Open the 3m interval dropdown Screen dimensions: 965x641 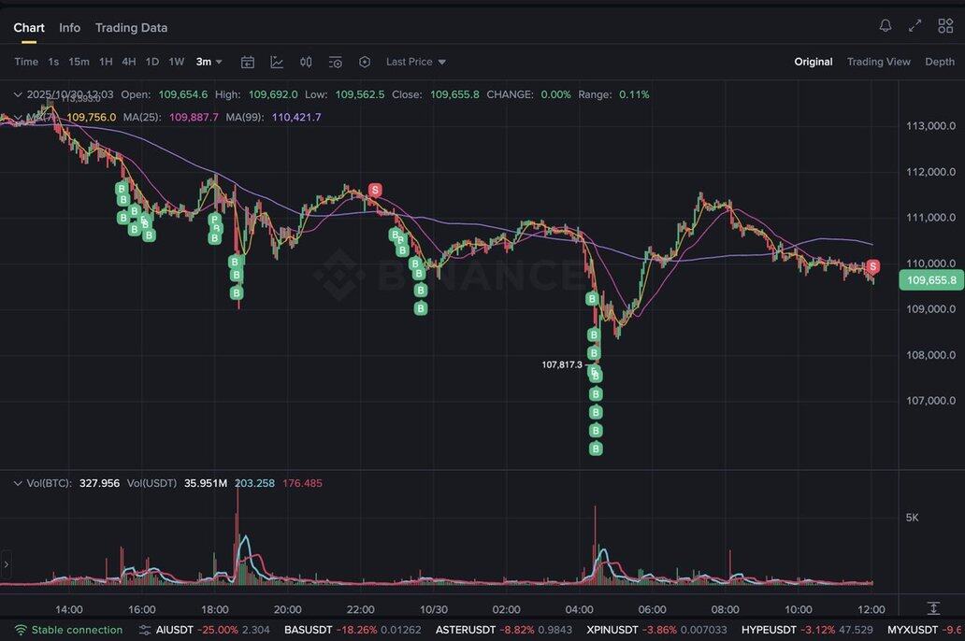(209, 62)
